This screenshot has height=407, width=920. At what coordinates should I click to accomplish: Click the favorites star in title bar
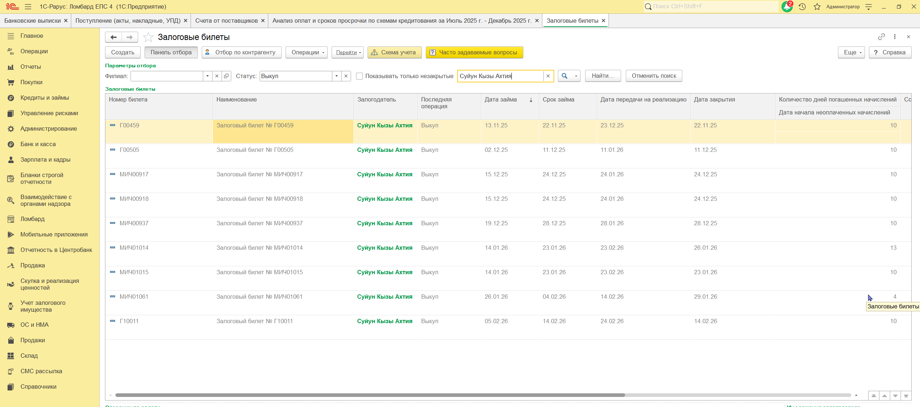817,6
